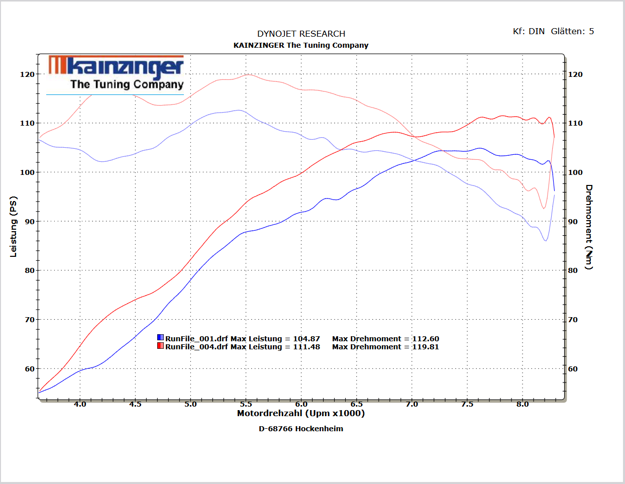Click the red RunFile_004 legend swatch
This screenshot has height=484, width=625.
click(160, 346)
